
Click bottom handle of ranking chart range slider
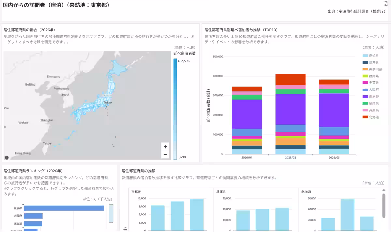(111, 222)
